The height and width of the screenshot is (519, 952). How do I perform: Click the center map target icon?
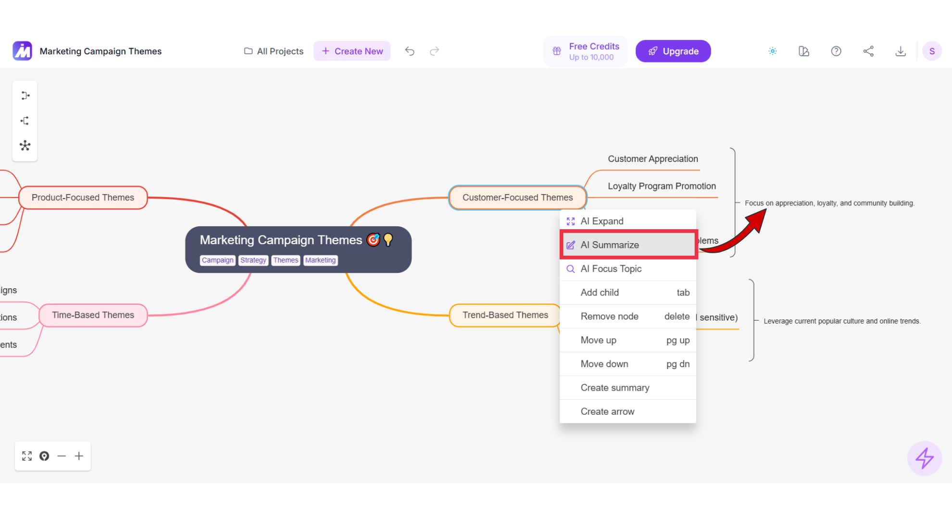[44, 456]
